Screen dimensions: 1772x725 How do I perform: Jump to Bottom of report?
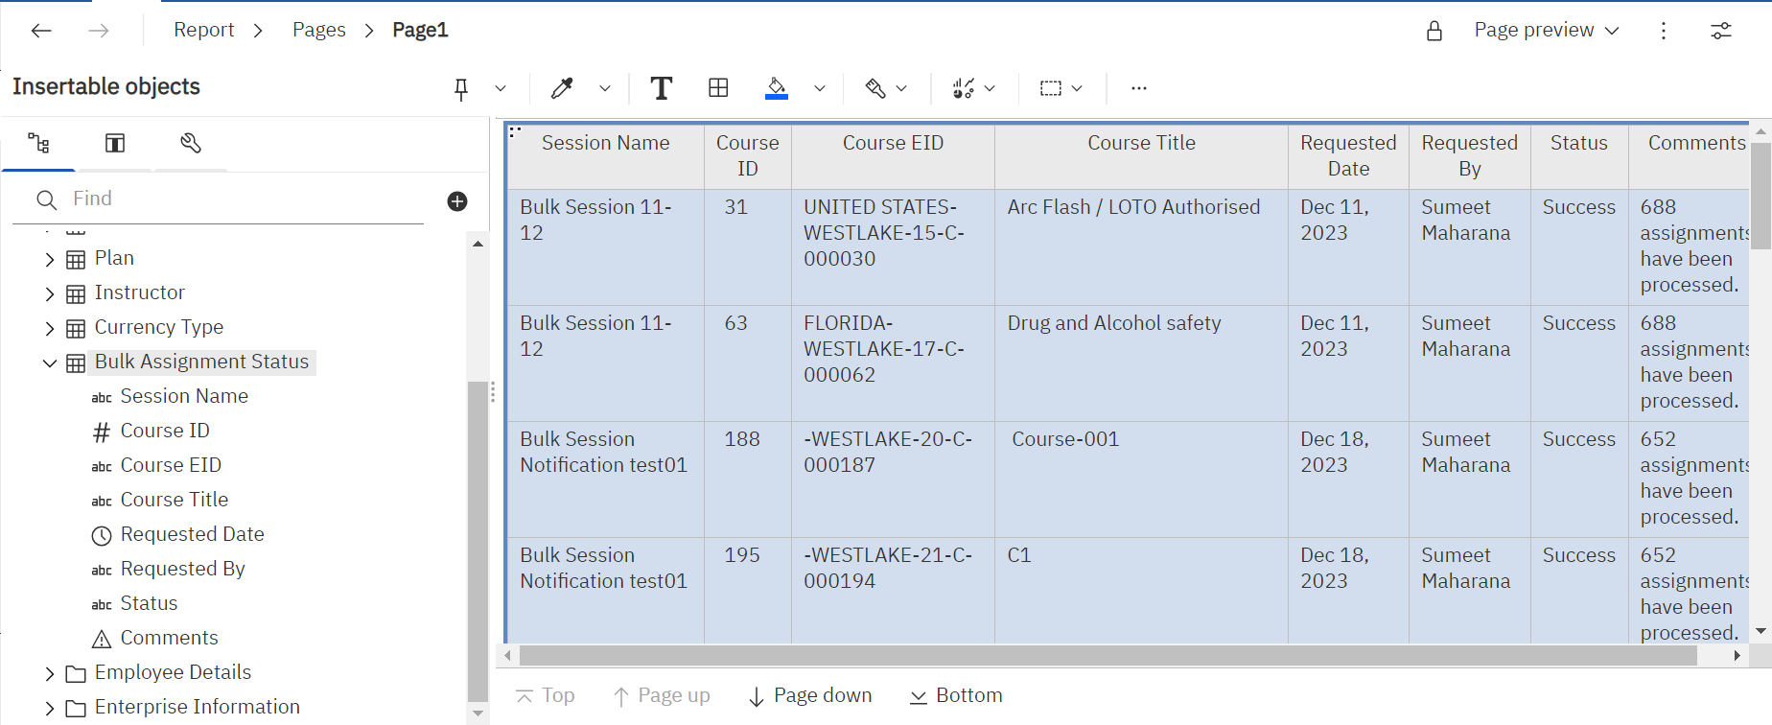click(x=956, y=695)
